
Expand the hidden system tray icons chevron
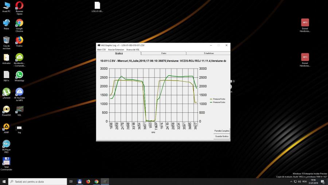[x=291, y=181]
